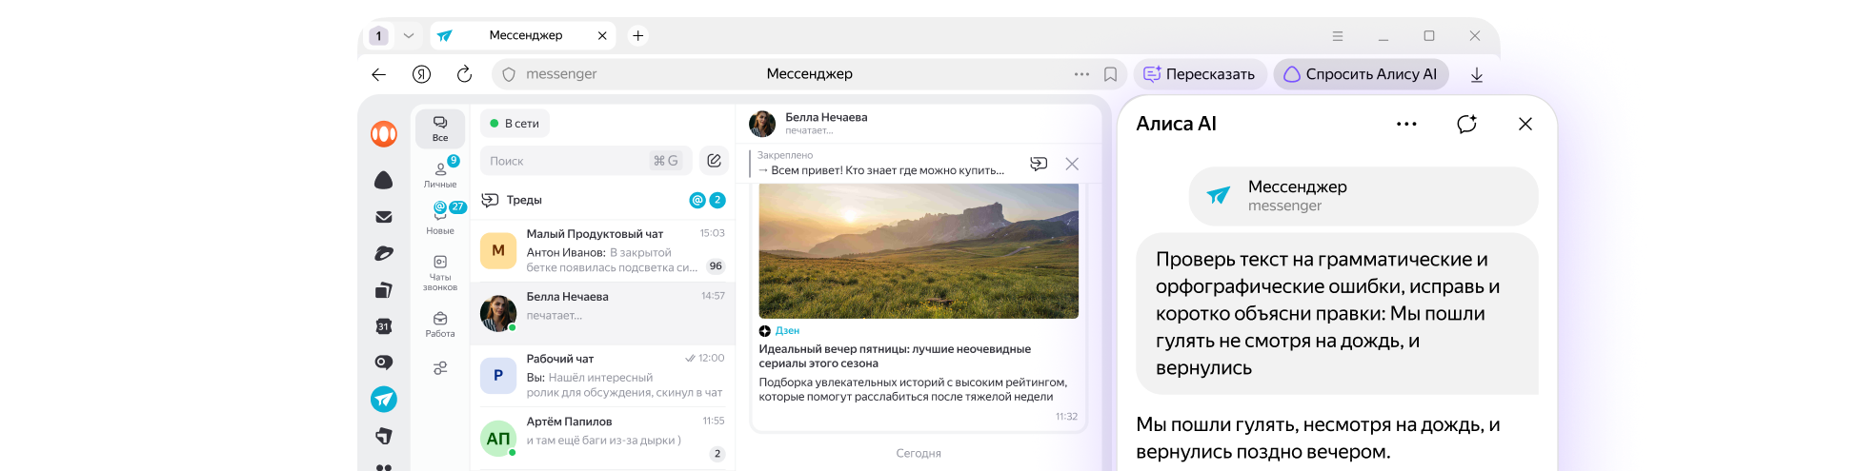Select the blue Messenger paper-plane sidebar icon
This screenshot has height=471, width=1858.
coord(384,399)
